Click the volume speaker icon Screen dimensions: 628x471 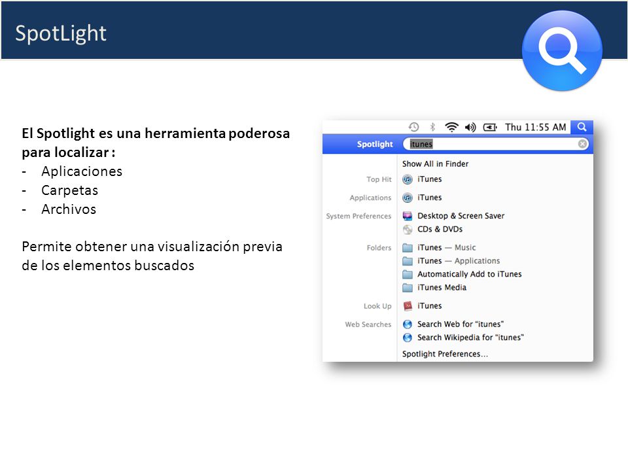470,128
